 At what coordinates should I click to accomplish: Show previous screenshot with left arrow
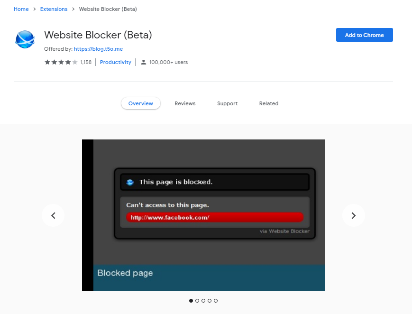point(53,216)
